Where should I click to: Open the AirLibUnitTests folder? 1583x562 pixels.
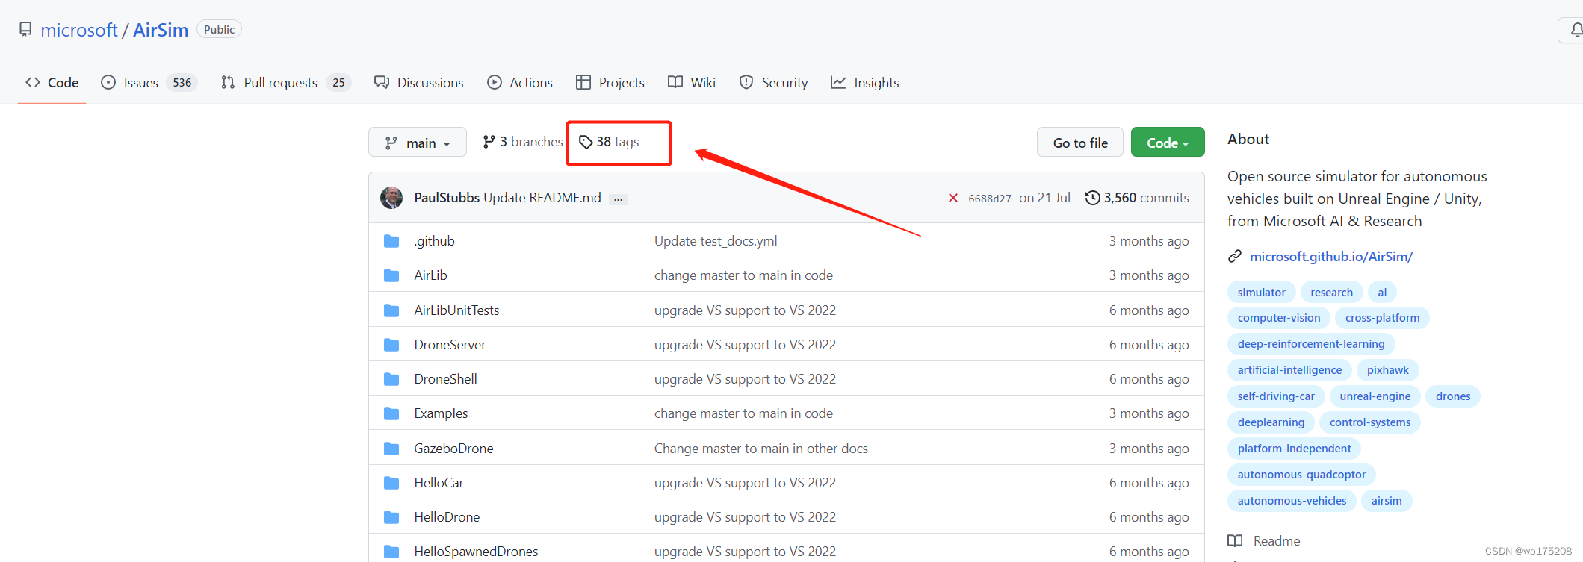coord(456,310)
